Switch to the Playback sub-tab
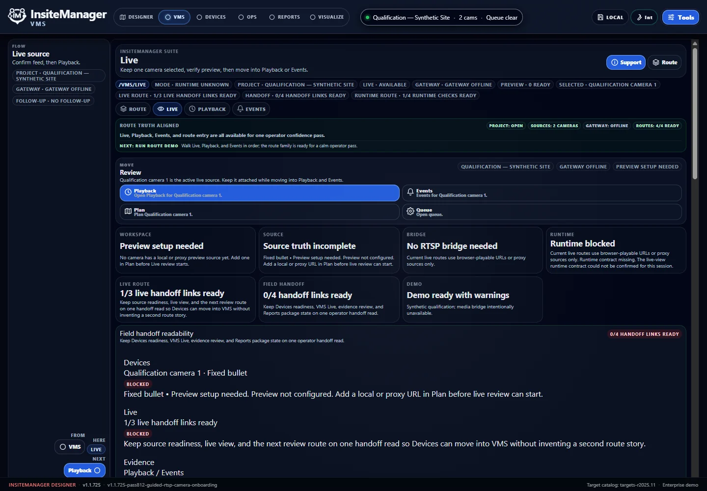Image resolution: width=707 pixels, height=491 pixels. [x=207, y=109]
